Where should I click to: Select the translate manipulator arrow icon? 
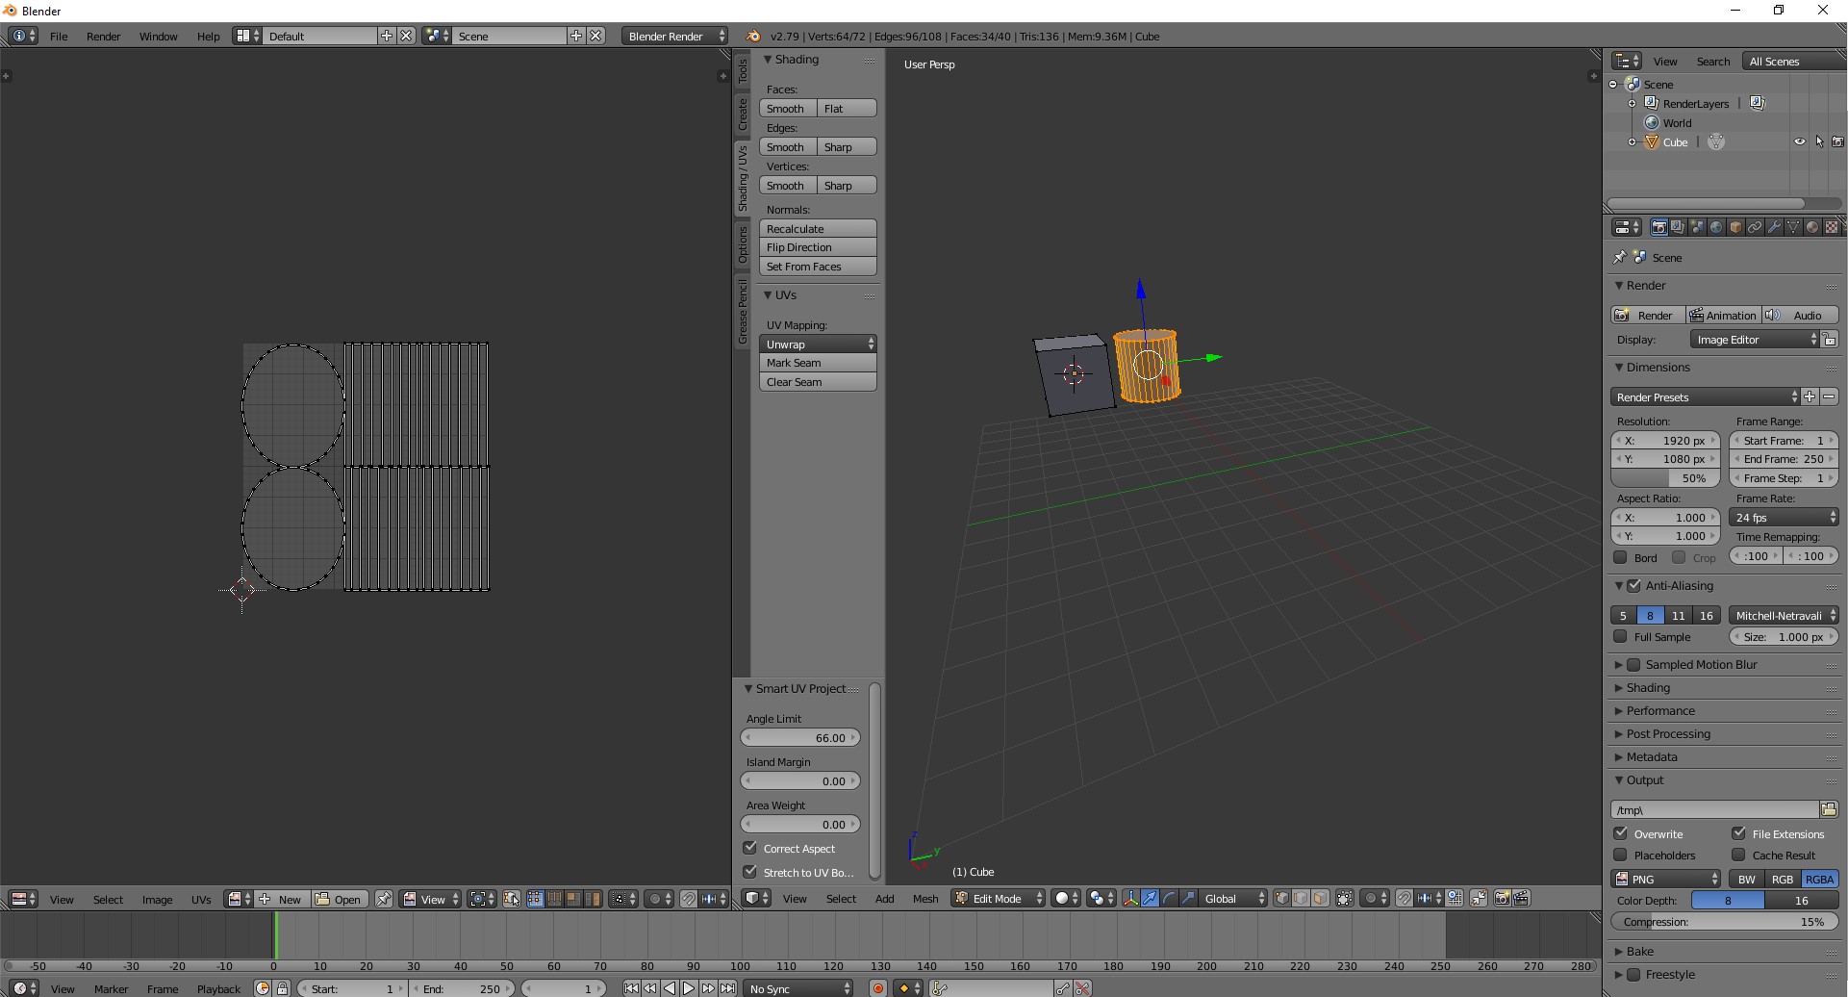pyautogui.click(x=1151, y=898)
